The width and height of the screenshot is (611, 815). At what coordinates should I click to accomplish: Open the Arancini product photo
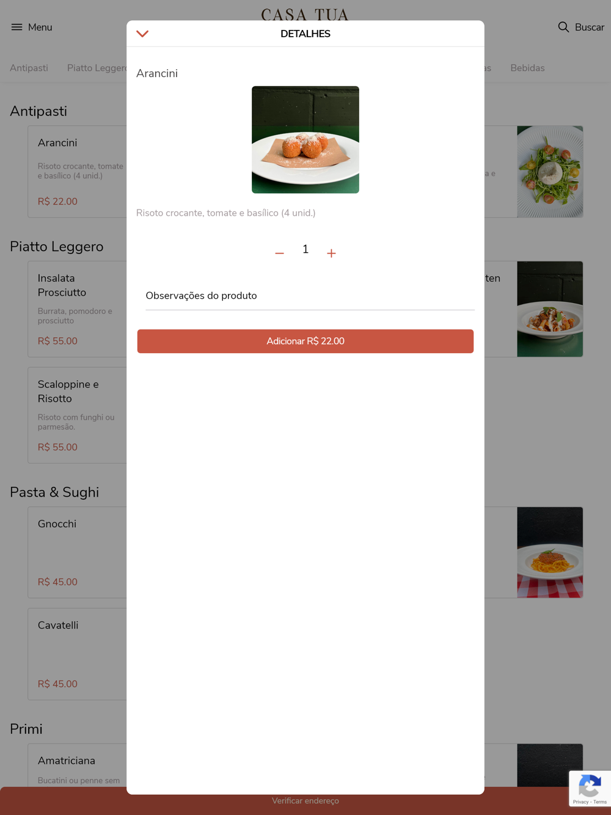pos(305,140)
